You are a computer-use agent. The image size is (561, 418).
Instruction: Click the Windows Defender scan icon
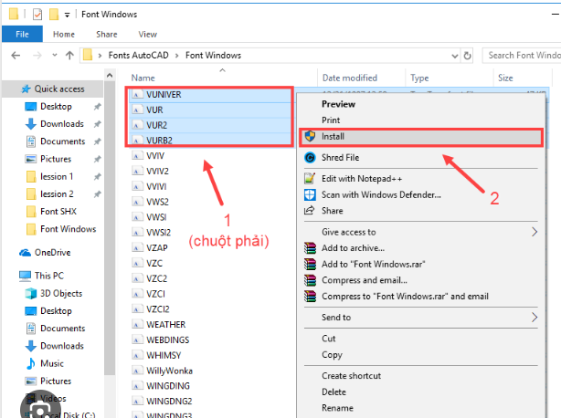click(x=309, y=194)
